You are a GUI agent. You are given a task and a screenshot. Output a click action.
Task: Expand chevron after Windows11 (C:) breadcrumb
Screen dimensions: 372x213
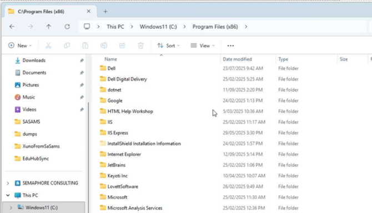184,27
